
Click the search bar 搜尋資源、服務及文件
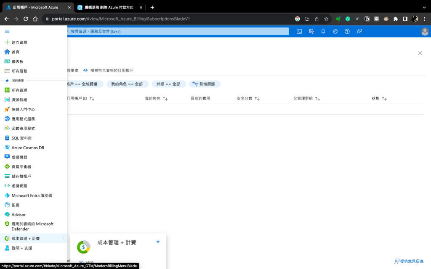point(178,31)
